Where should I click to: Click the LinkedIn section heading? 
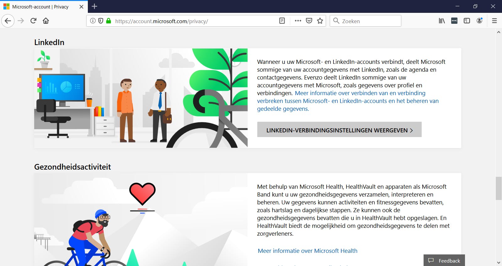[49, 43]
